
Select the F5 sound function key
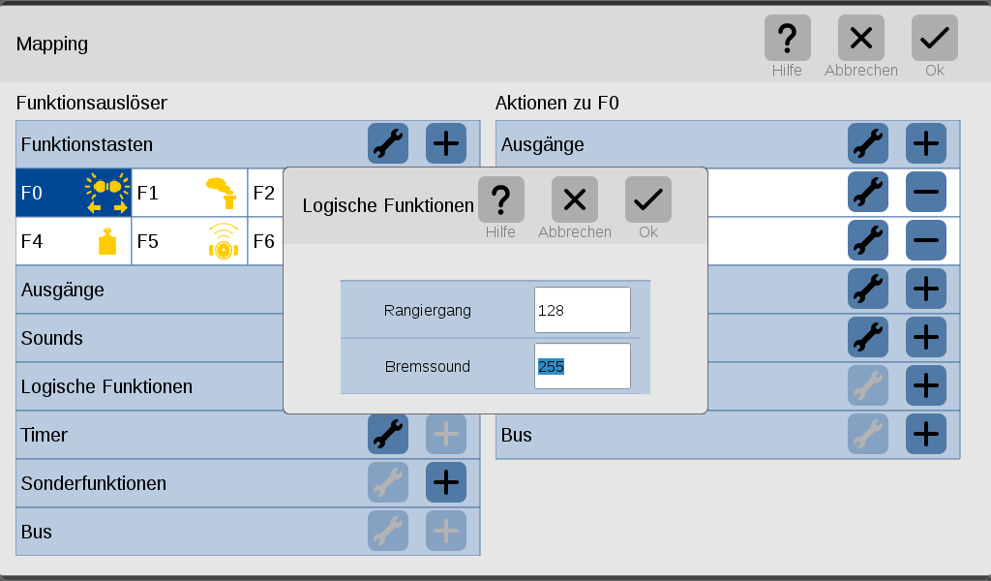pyautogui.click(x=189, y=241)
